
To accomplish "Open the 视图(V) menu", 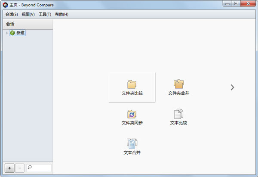I will pyautogui.click(x=28, y=14).
